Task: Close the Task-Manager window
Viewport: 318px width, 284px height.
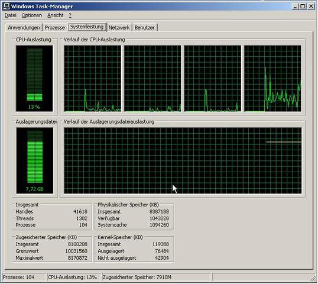Action: pos(311,7)
